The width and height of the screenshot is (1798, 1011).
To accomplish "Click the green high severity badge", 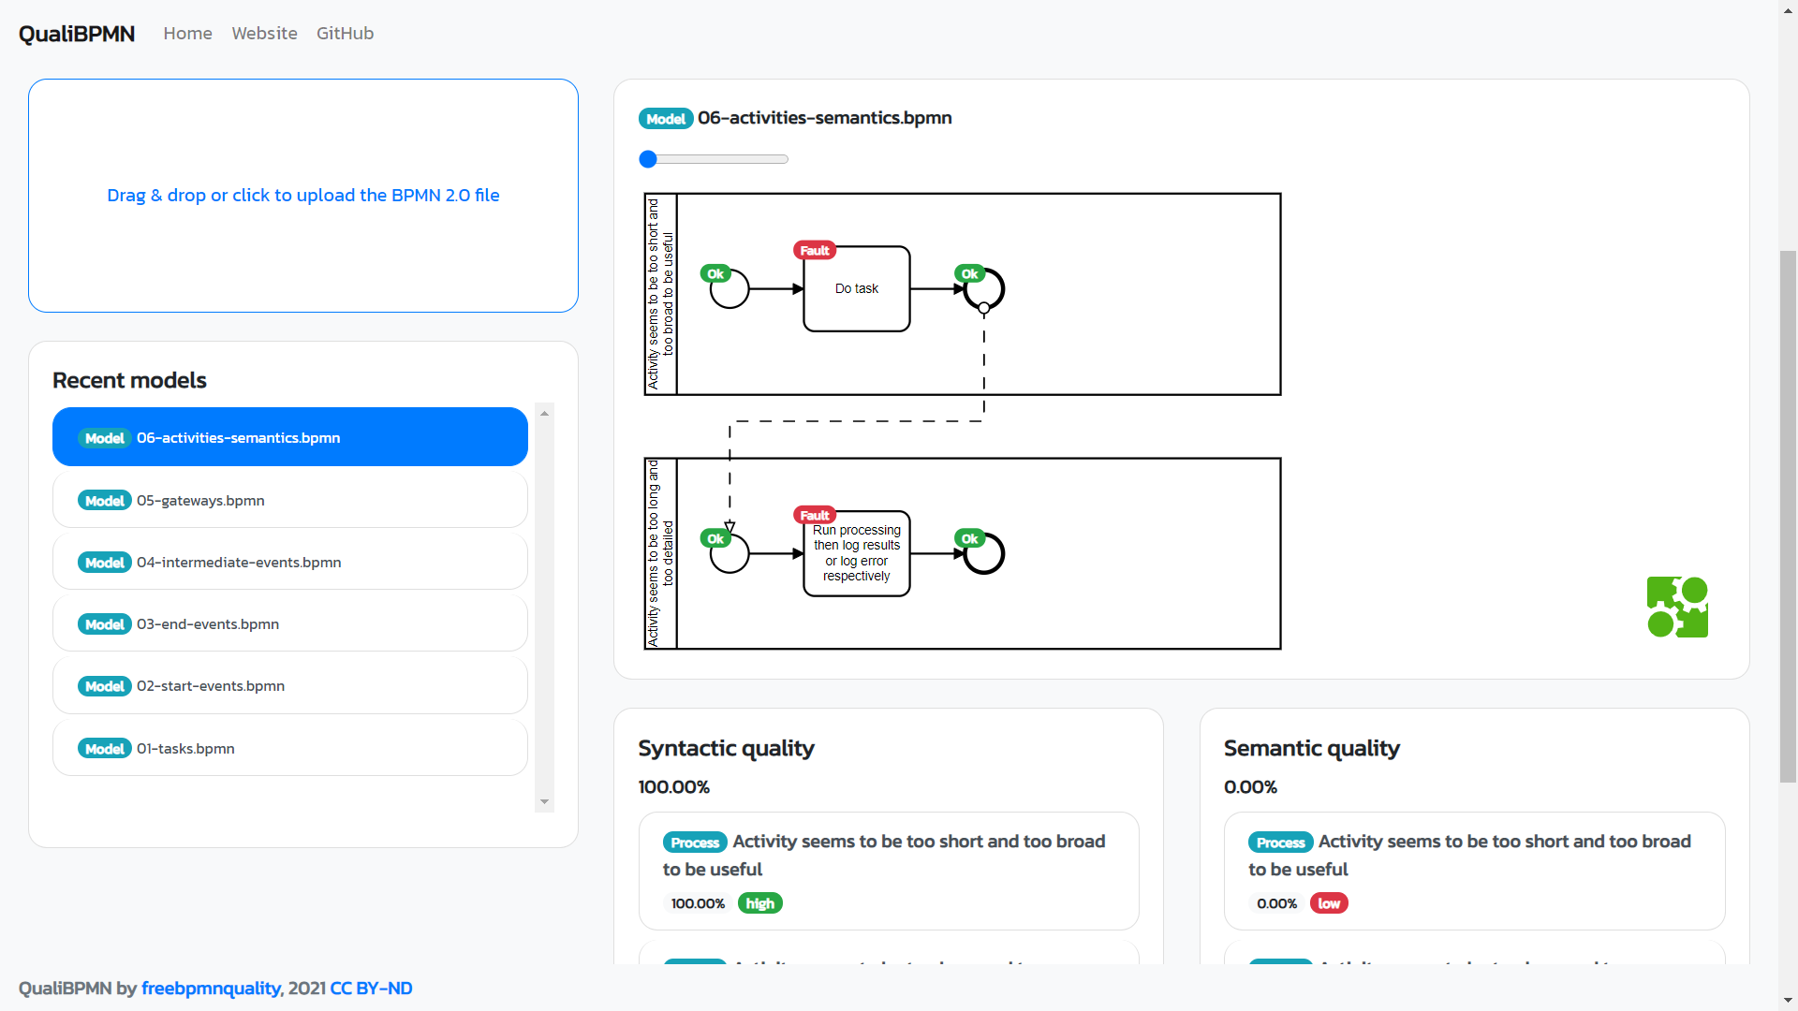I will (x=759, y=903).
